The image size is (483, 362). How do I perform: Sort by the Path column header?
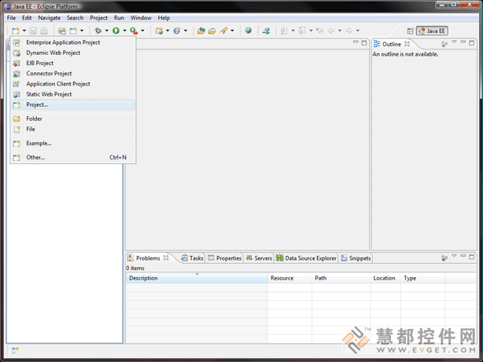click(x=341, y=278)
